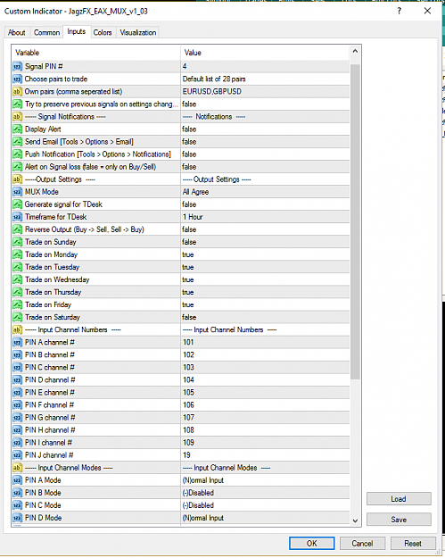
Task: Open Generate signal for TDesk value dropdown
Action: pyautogui.click(x=265, y=204)
